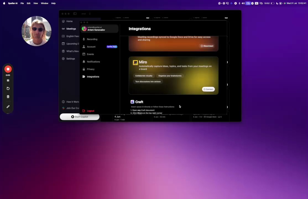Open the View menu
The width and height of the screenshot is (308, 199).
tap(36, 3)
